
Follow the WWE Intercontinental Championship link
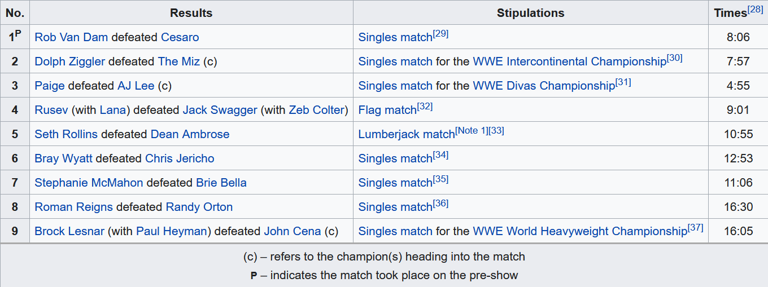tap(569, 61)
